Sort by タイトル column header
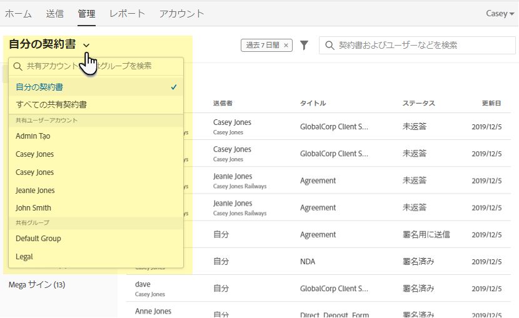The width and height of the screenshot is (519, 318). (x=313, y=103)
